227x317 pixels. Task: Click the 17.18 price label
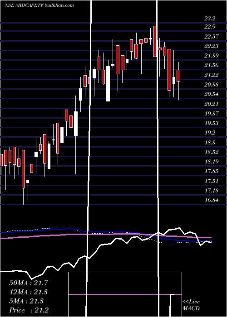(212, 191)
